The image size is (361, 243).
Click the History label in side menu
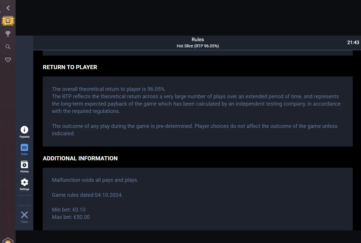[x=24, y=172]
